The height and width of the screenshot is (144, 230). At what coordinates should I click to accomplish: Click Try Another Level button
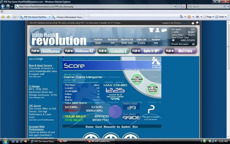137,79
